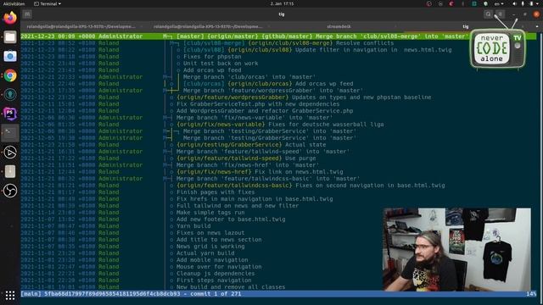Viewport: 543px width, 305px height.
Task: Open Firefox from the dock
Action: pos(10,18)
